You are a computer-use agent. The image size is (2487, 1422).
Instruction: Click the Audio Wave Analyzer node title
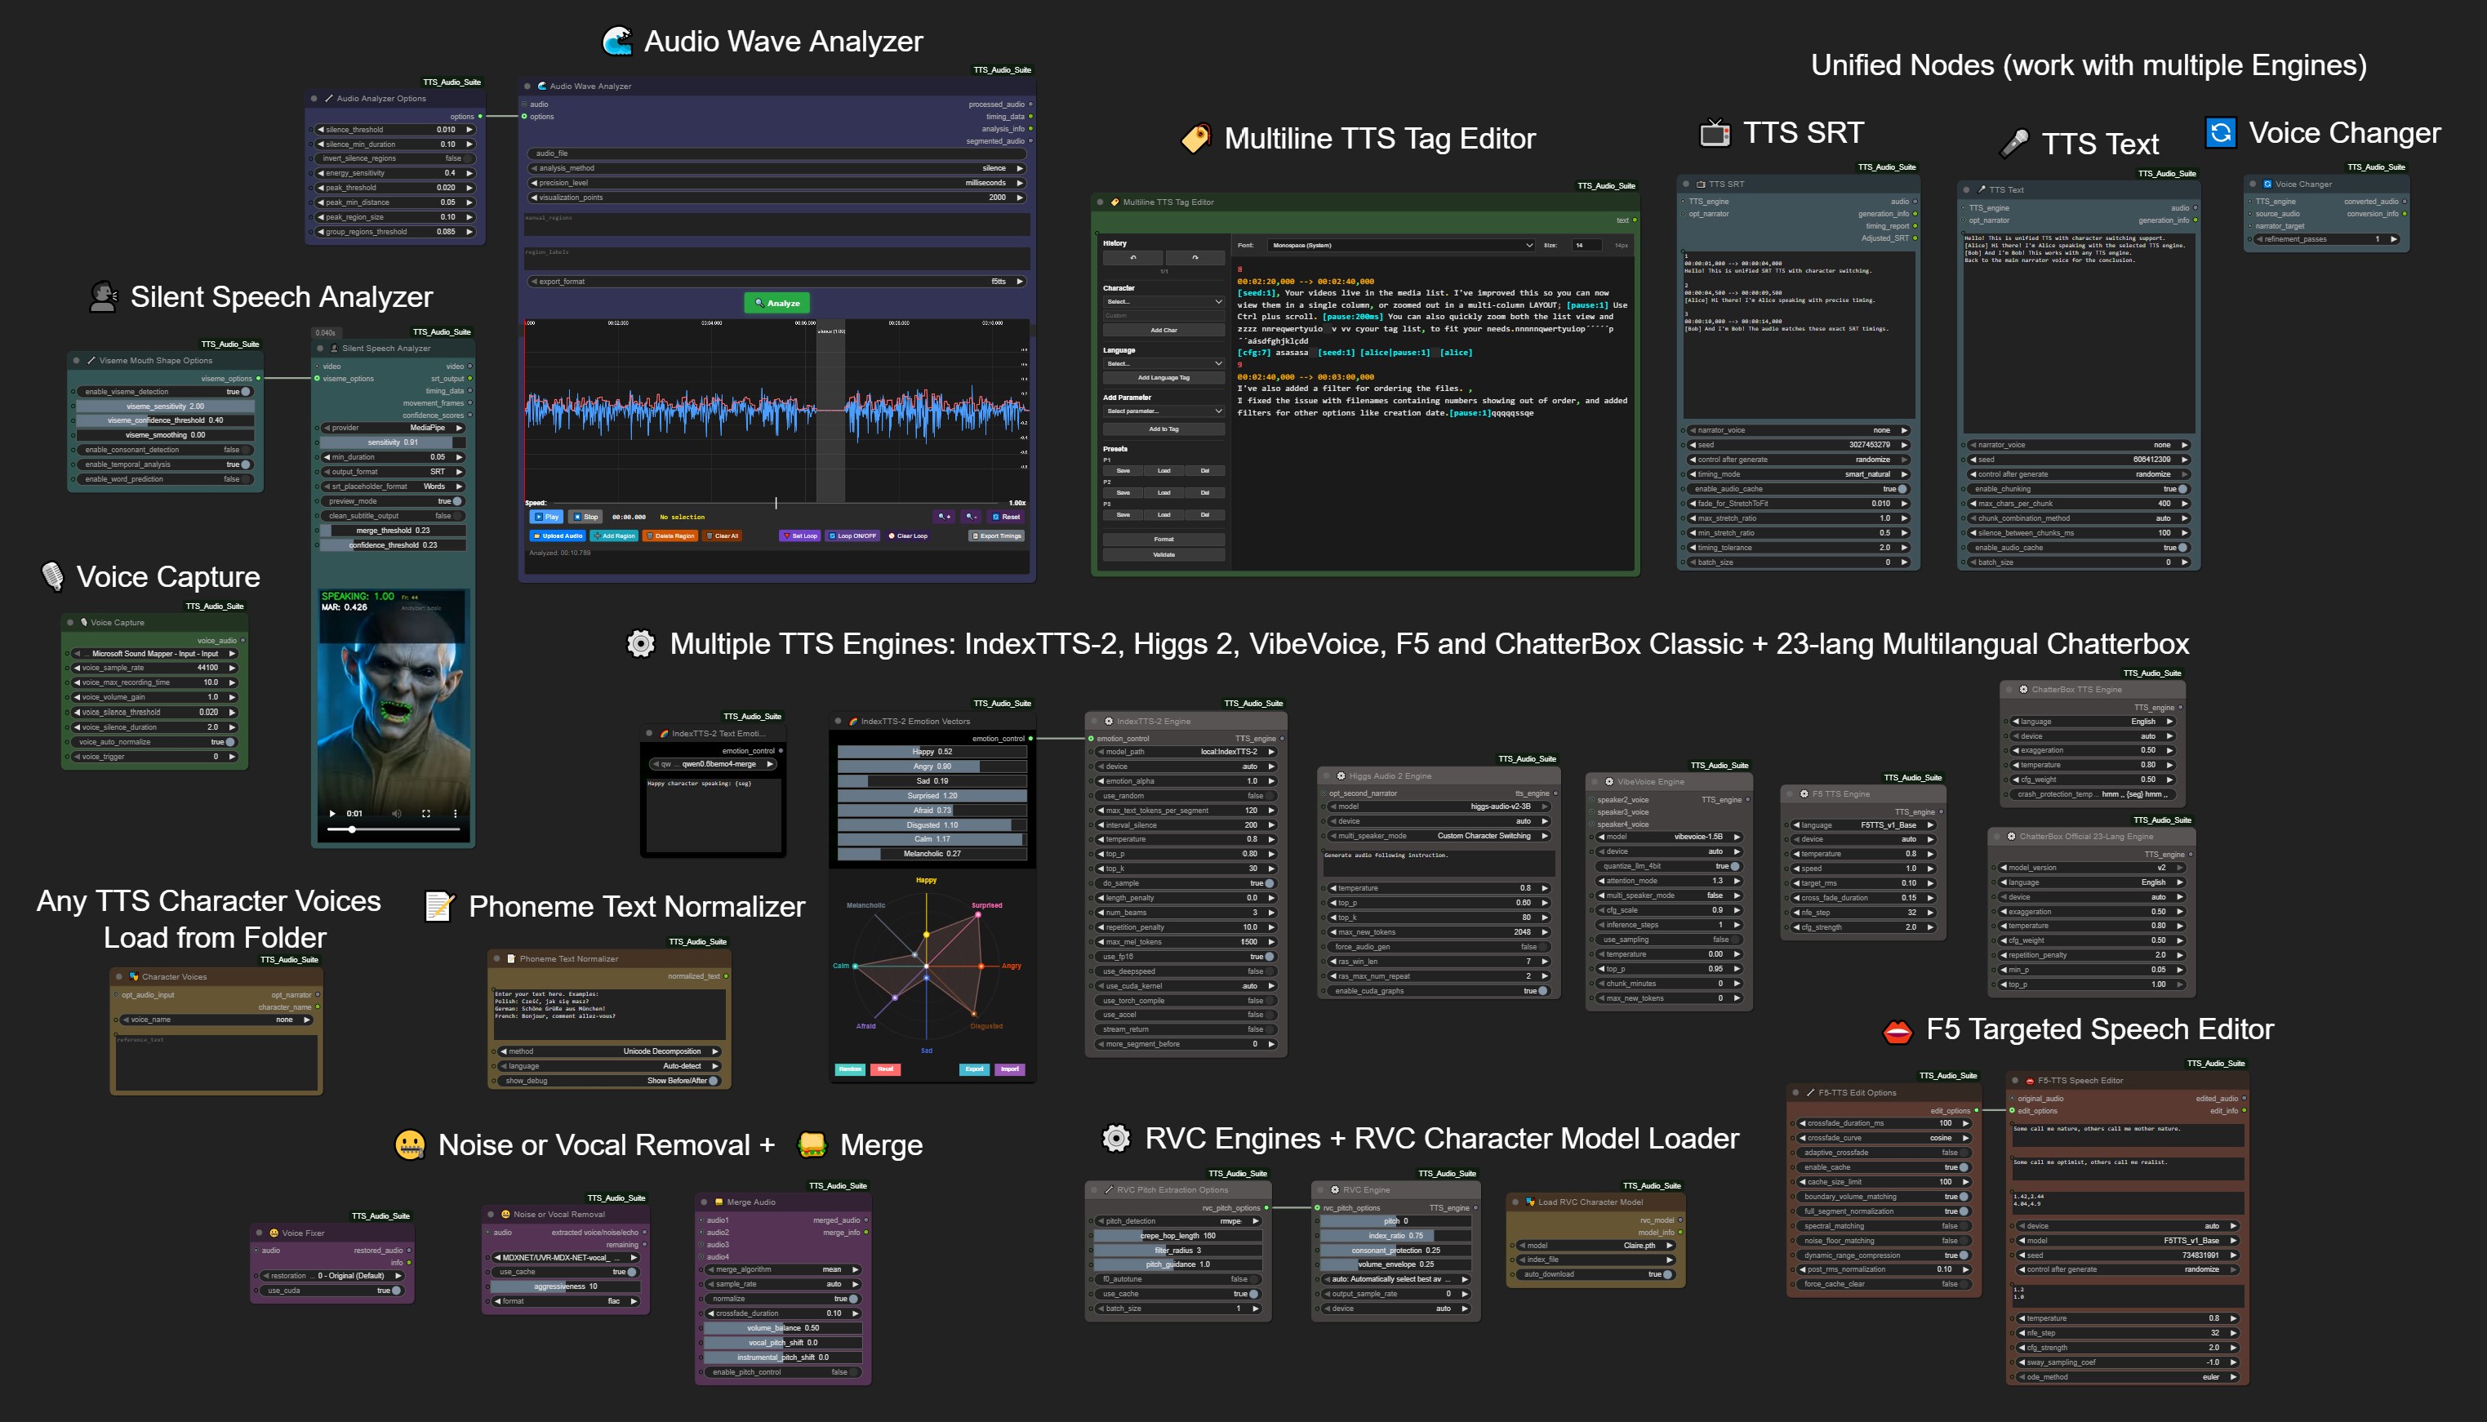tap(590, 86)
